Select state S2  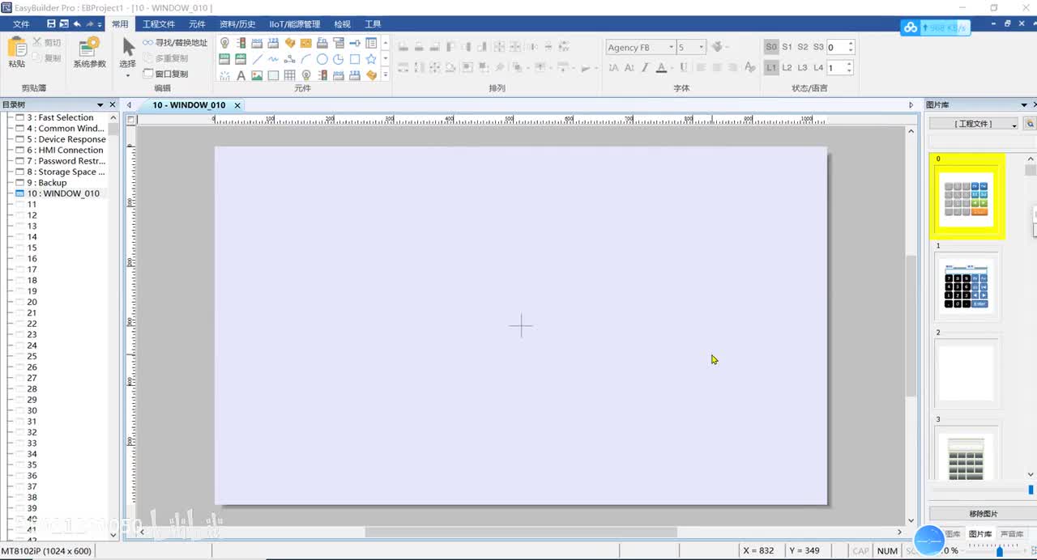(803, 47)
